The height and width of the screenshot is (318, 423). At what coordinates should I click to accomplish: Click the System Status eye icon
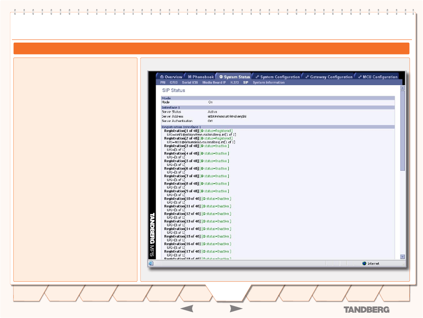221,77
